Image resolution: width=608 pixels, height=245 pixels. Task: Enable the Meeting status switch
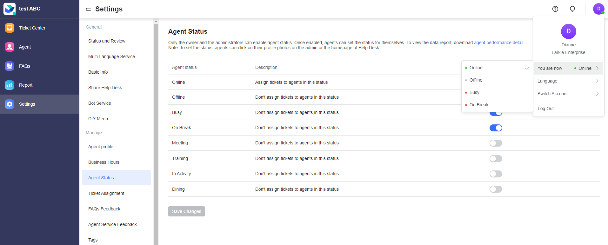tap(496, 143)
